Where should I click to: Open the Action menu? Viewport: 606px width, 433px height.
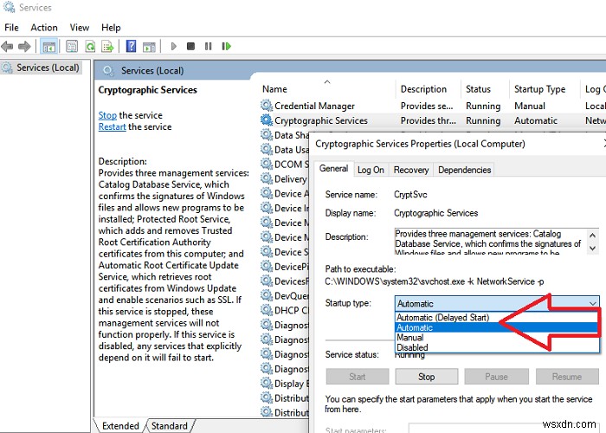click(x=44, y=28)
